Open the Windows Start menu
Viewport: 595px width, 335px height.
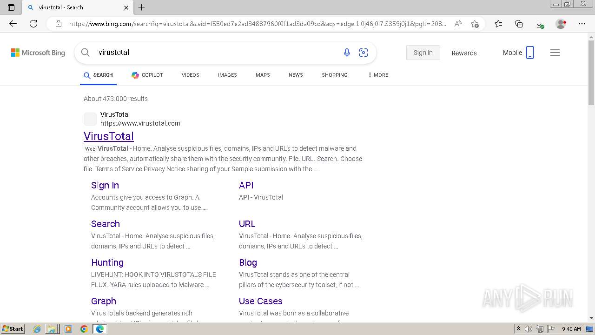coord(13,328)
